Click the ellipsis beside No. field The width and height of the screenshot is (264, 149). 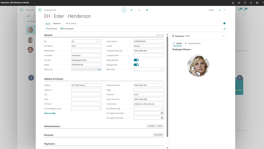(100, 41)
